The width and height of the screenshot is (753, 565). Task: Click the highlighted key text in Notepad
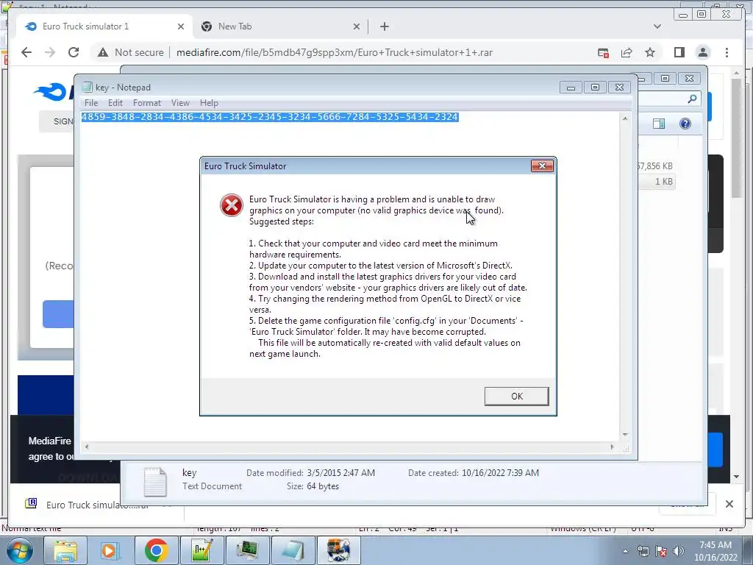pyautogui.click(x=270, y=117)
